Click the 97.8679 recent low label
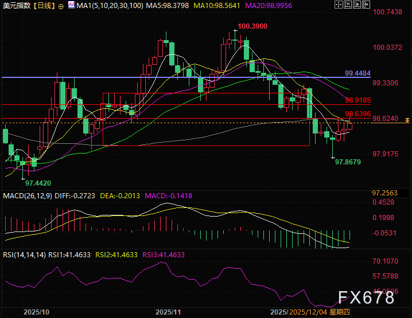Image resolution: width=412 pixels, height=318 pixels. (x=348, y=162)
